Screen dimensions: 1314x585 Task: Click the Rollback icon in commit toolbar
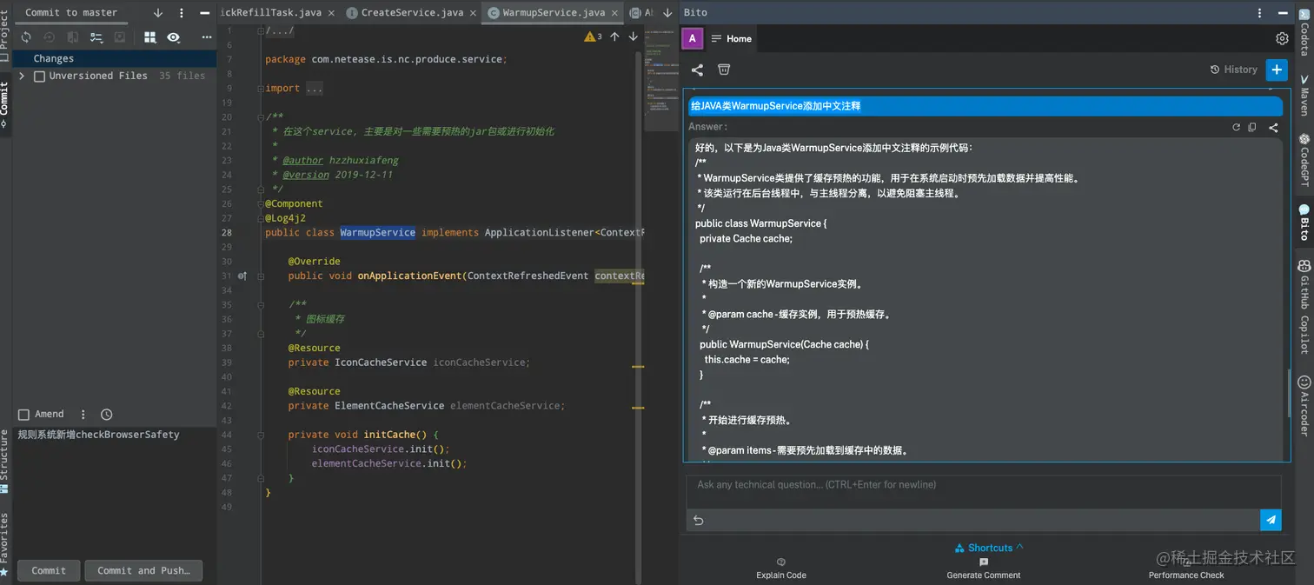(x=50, y=37)
